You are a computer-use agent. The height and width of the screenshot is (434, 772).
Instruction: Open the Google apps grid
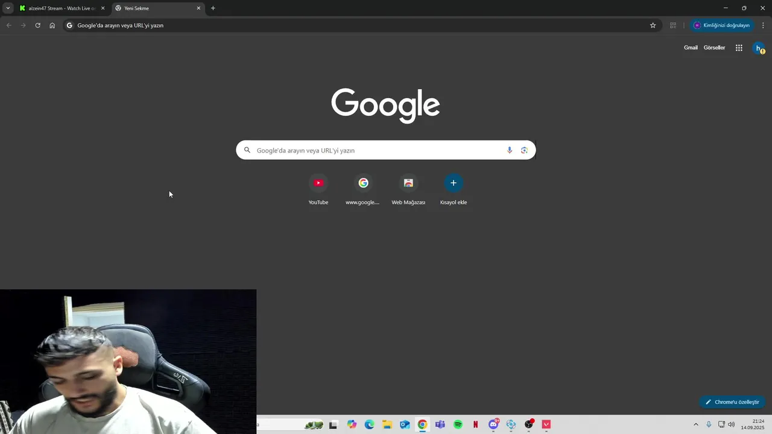pyautogui.click(x=739, y=48)
